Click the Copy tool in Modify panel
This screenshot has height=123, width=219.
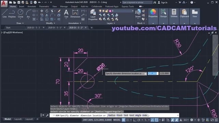(42, 15)
